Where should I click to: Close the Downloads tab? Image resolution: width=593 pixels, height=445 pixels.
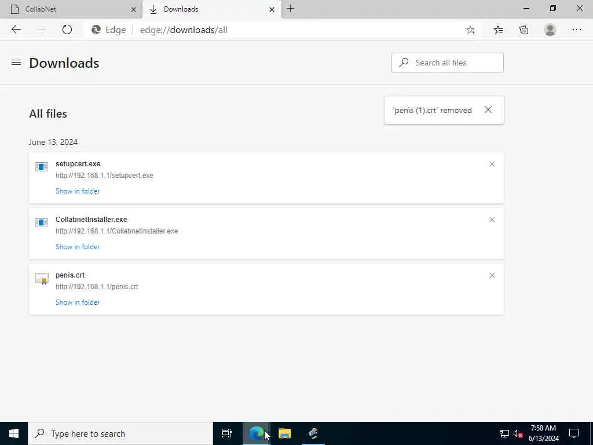tap(272, 9)
